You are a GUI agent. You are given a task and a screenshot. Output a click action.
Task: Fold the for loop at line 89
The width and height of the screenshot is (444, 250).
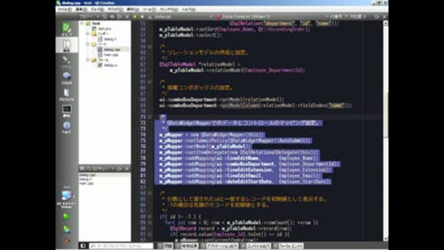(x=150, y=223)
